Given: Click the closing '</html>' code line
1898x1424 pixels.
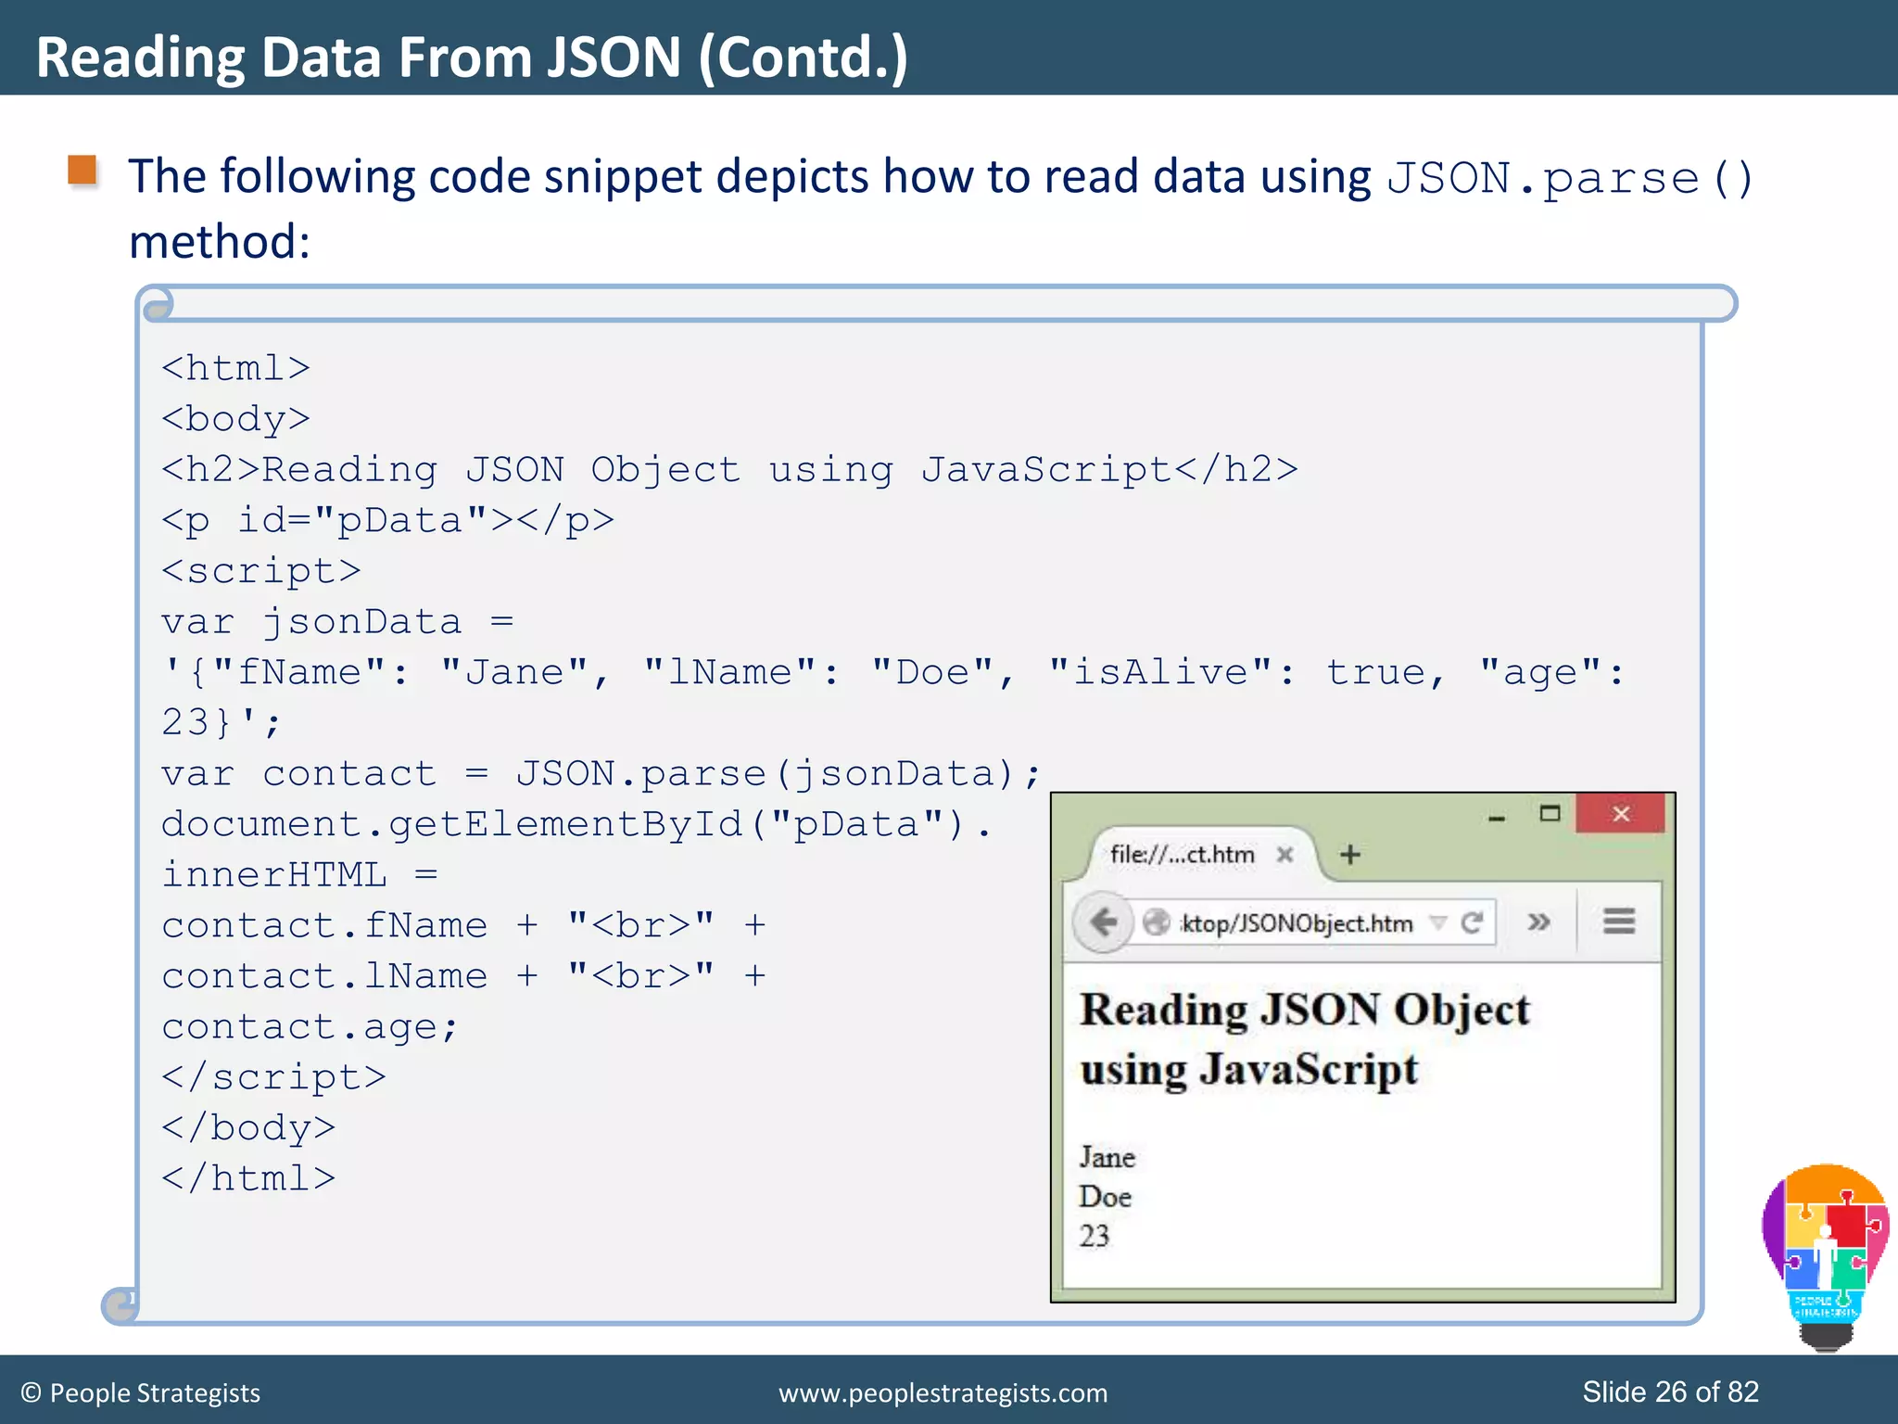Looking at the screenshot, I should 248,1178.
